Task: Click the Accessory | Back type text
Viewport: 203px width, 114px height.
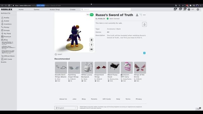Action: click(x=114, y=29)
